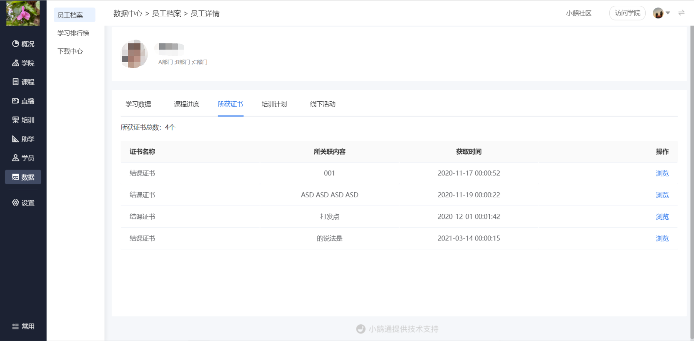Open the 设置 settings gear
694x341 pixels.
[15, 203]
